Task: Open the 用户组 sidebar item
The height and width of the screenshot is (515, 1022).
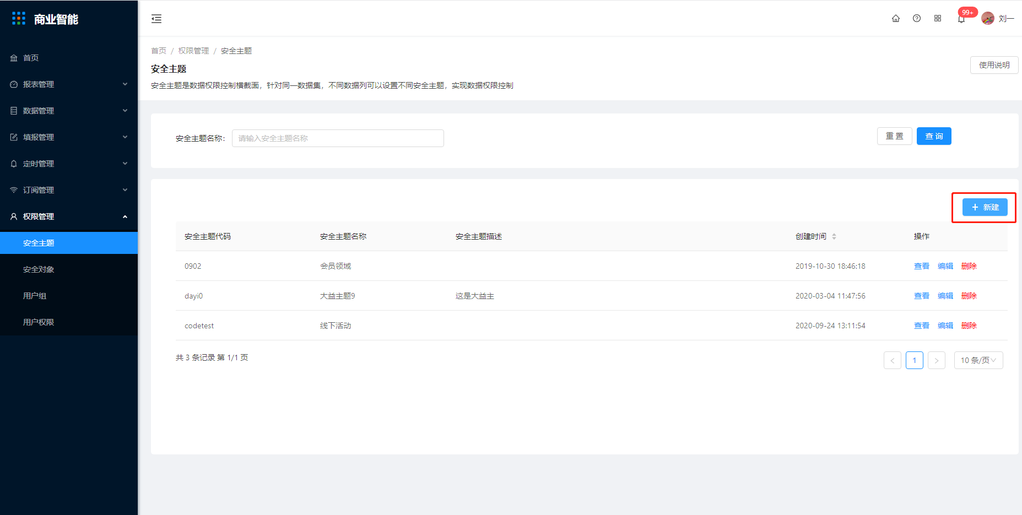Action: 69,296
